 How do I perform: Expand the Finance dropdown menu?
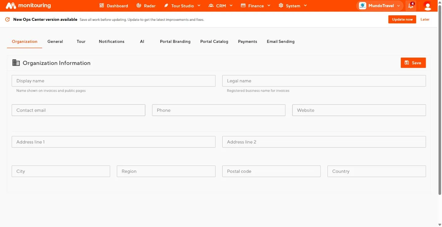[x=255, y=6]
